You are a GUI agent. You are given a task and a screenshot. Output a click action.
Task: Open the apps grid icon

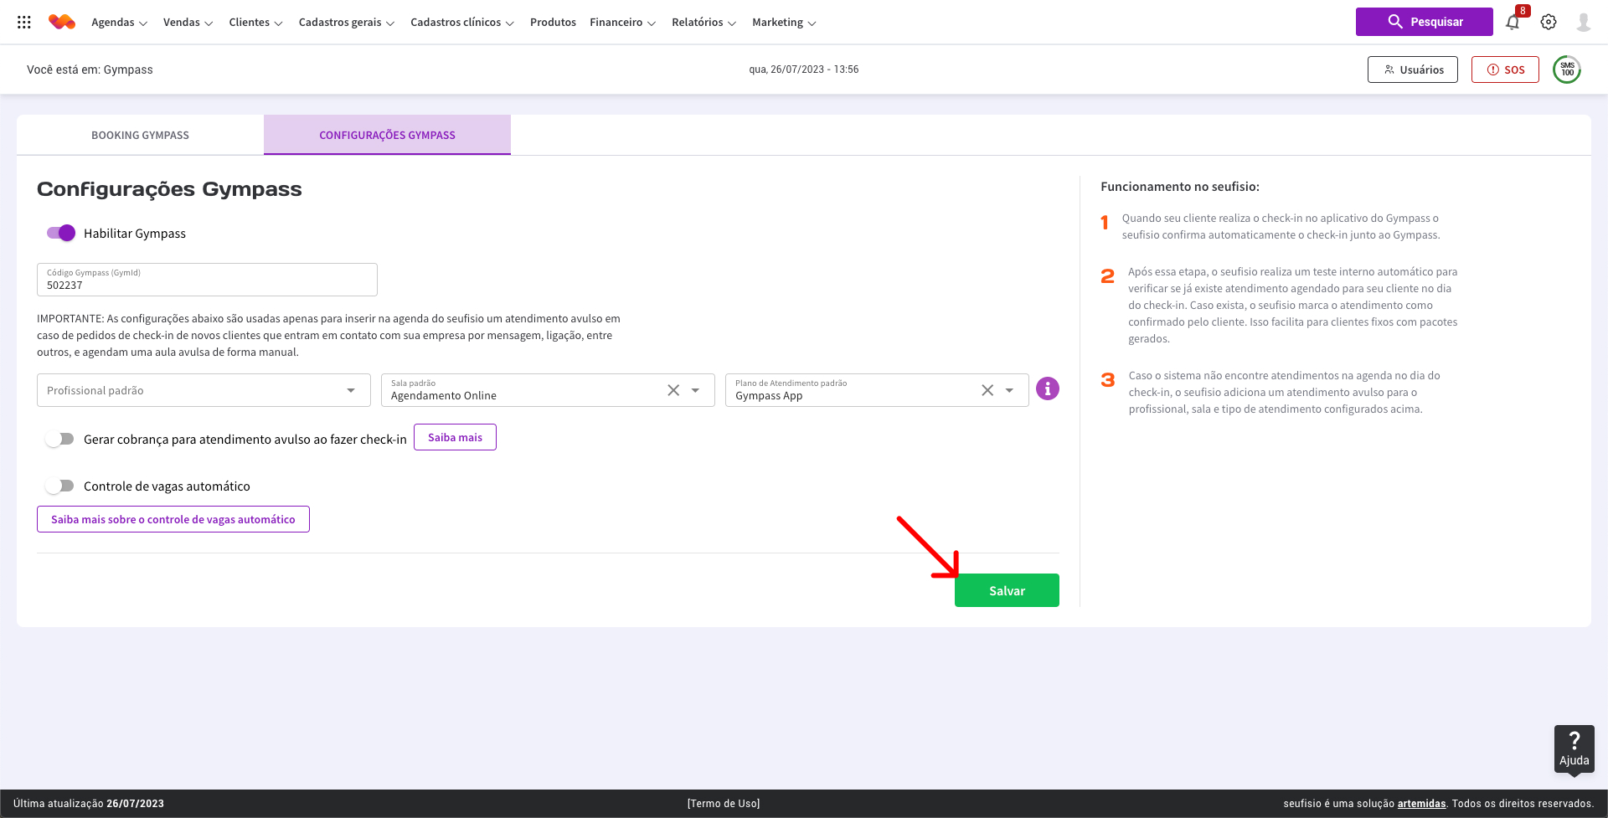pos(24,23)
